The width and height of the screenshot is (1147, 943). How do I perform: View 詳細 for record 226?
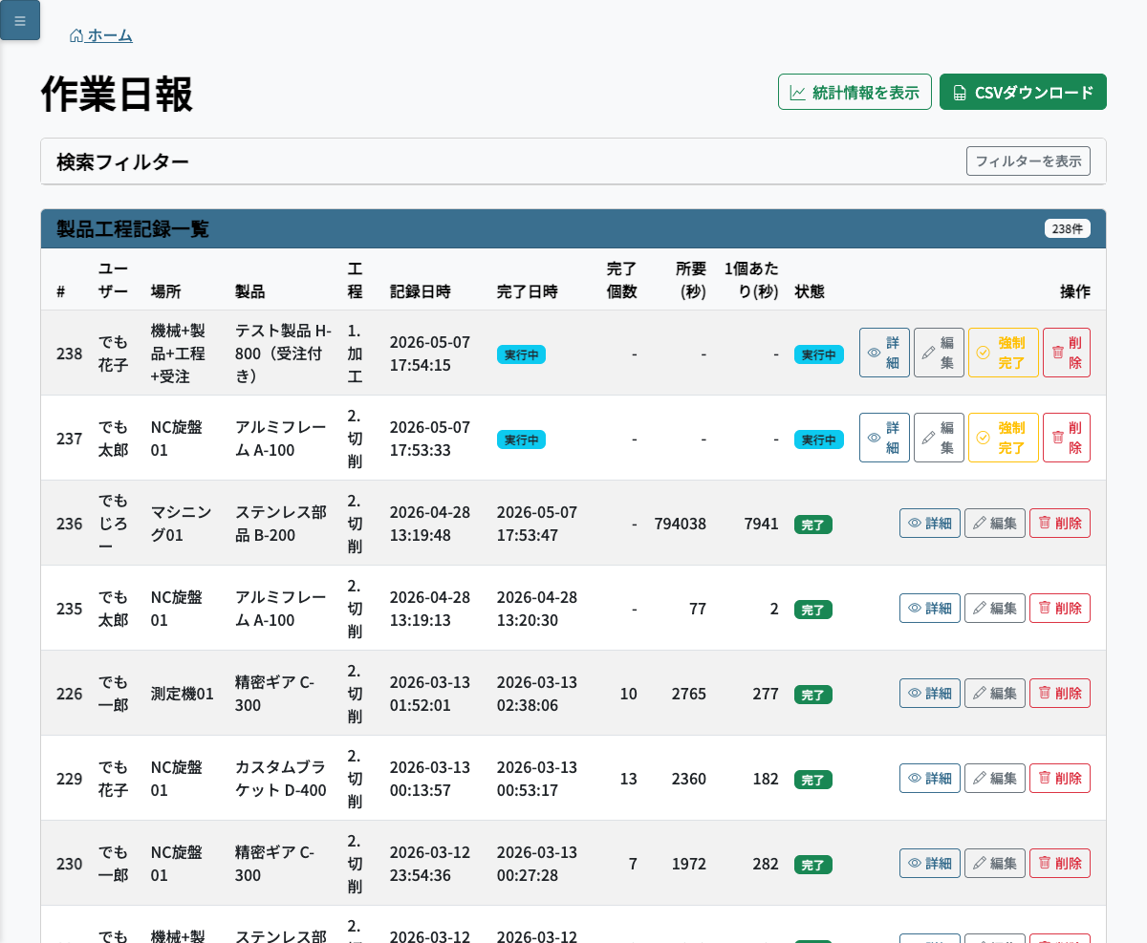point(930,693)
